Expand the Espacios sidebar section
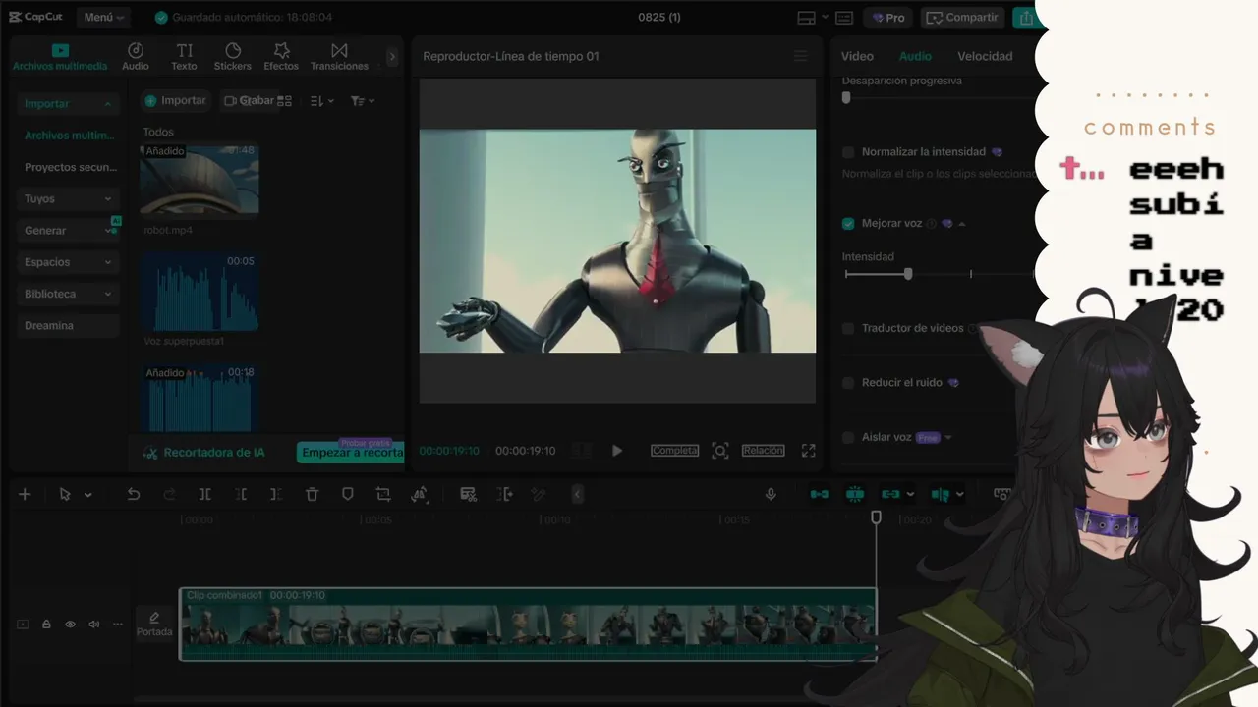 click(68, 262)
